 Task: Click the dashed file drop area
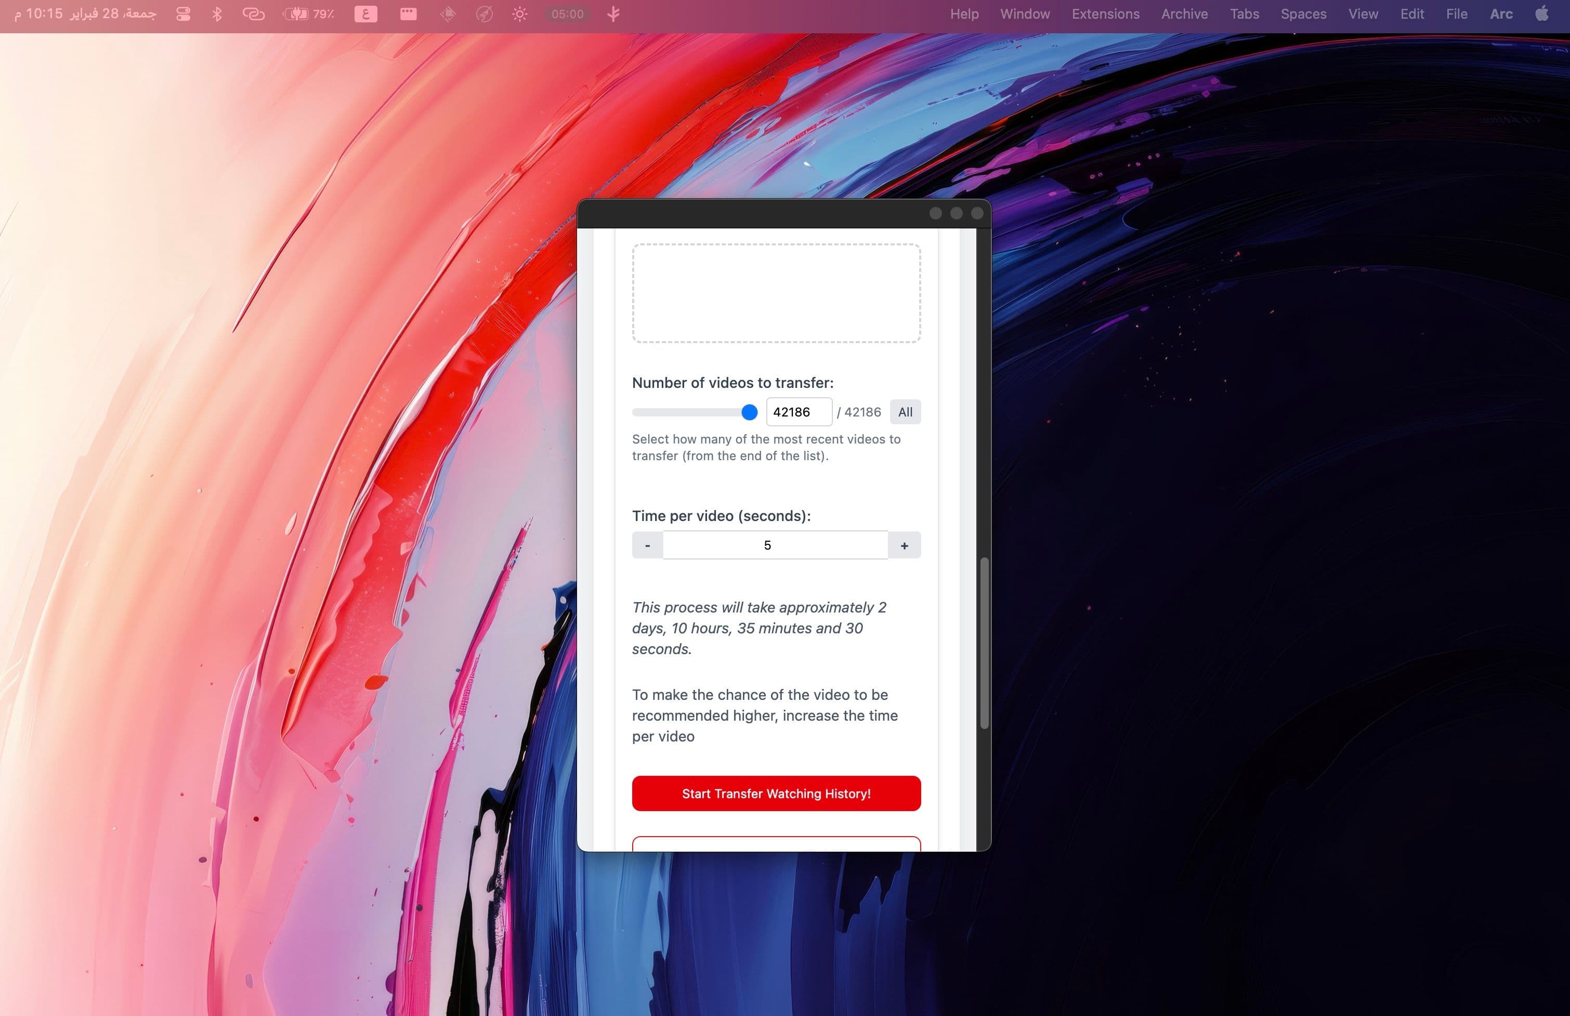pyautogui.click(x=776, y=293)
